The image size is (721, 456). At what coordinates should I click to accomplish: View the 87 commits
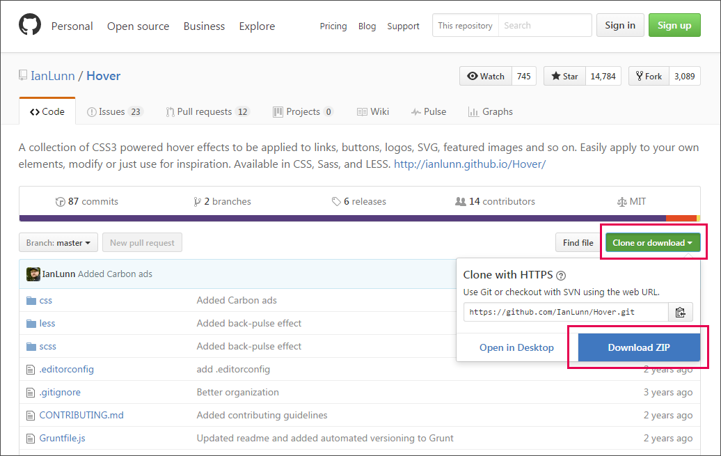click(87, 201)
